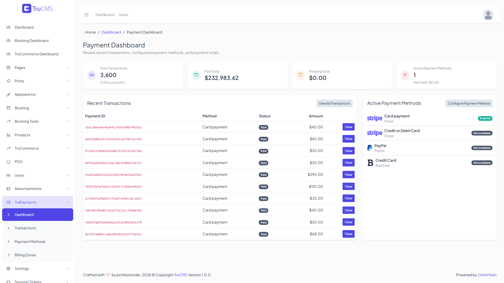Expand the Posts menu chevron
This screenshot has height=283, width=504.
67,81
